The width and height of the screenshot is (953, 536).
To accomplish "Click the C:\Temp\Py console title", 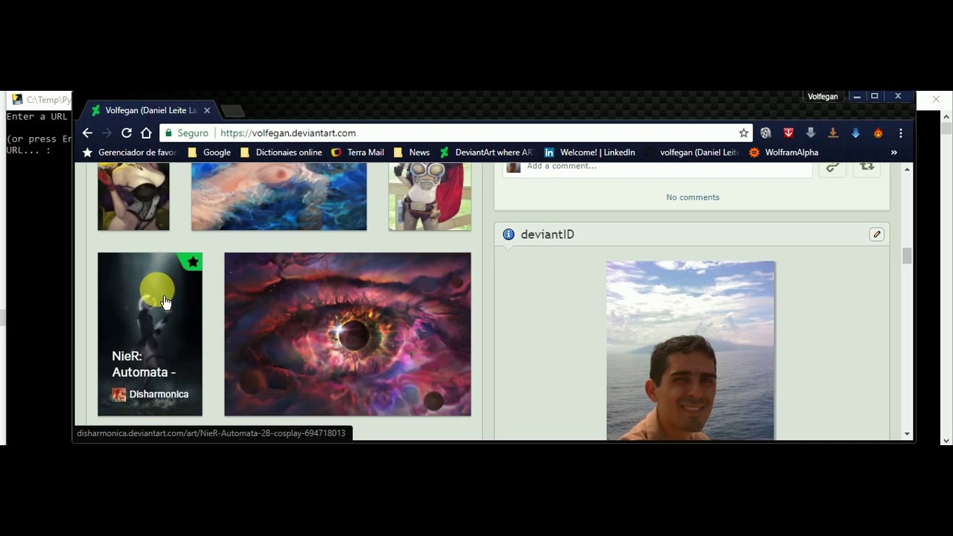I will click(49, 100).
